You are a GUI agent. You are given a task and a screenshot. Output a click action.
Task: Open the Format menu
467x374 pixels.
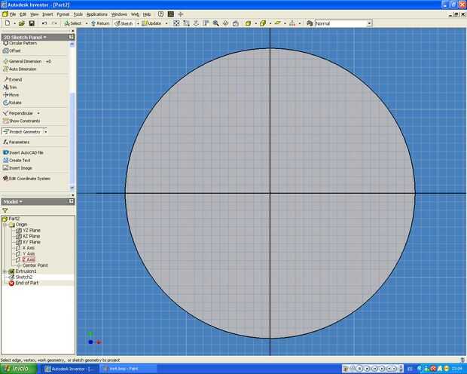point(63,14)
